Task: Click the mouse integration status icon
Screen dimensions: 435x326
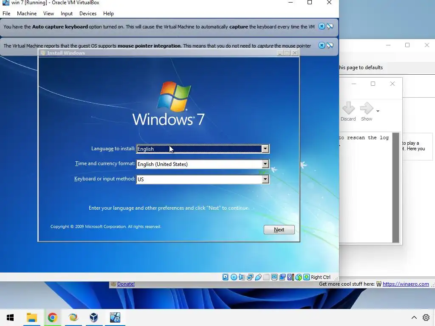Action: tap(299, 277)
